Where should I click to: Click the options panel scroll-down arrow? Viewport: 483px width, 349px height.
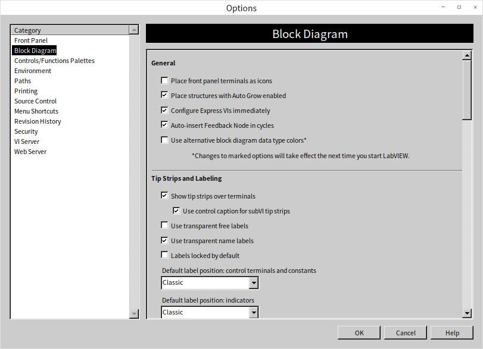pos(467,313)
